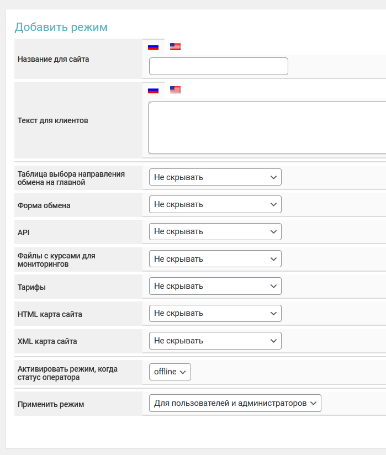The image size is (386, 455).
Task: Focus the 'Текст для клиентов' textarea
Action: pyautogui.click(x=267, y=128)
